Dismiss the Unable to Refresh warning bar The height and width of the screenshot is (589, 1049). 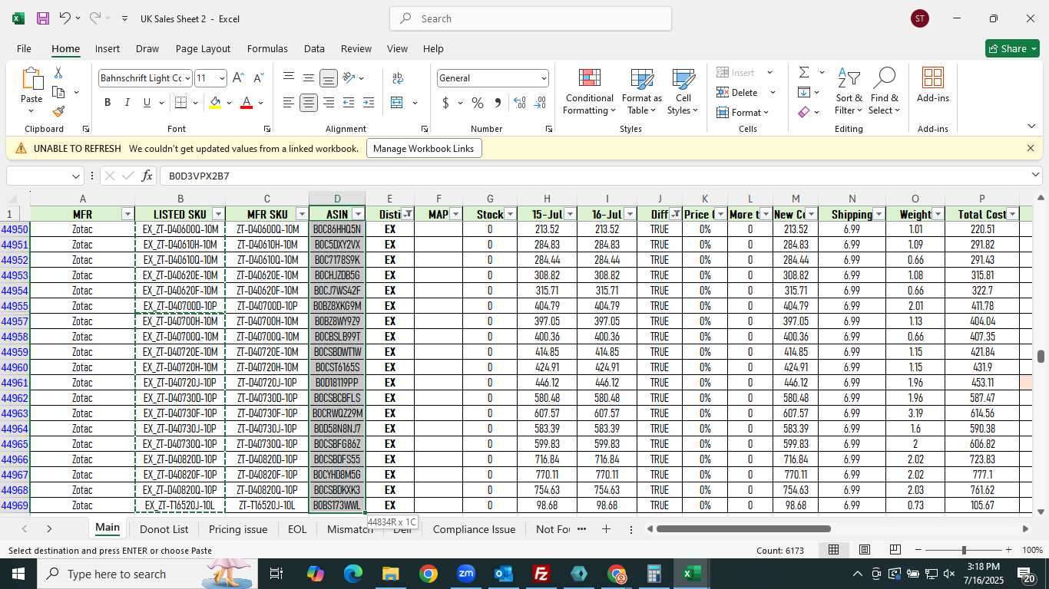click(1031, 148)
